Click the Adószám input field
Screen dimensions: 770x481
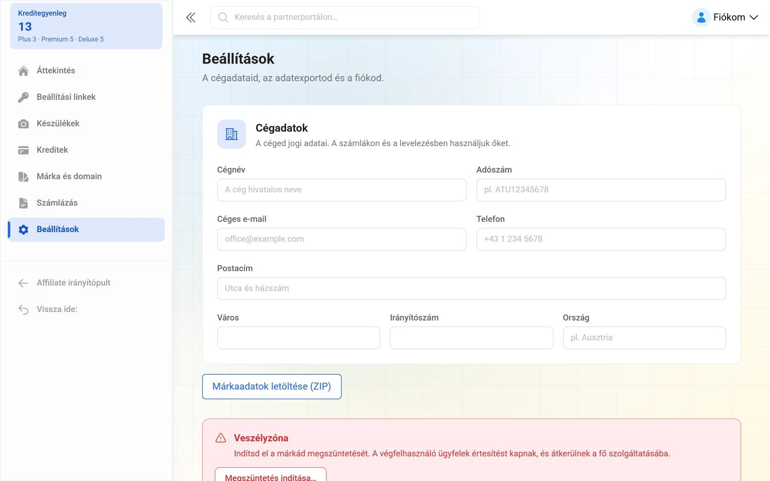601,190
